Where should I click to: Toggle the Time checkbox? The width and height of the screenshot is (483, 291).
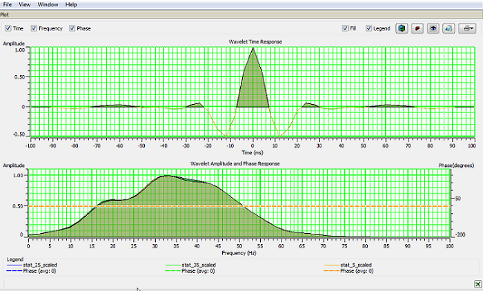8,28
